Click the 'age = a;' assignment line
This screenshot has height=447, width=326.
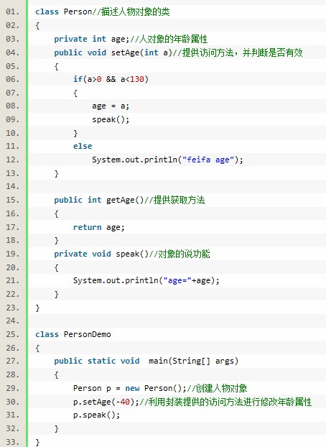tap(111, 106)
